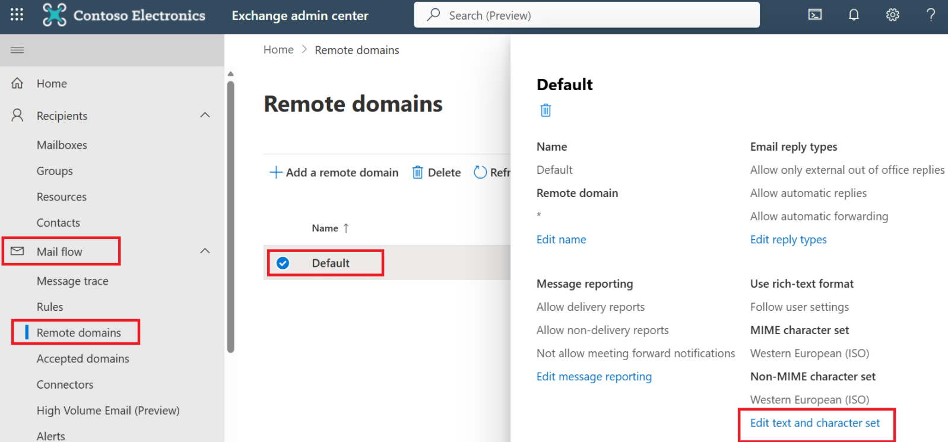
Task: Click Edit text and character set link
Action: tap(814, 423)
